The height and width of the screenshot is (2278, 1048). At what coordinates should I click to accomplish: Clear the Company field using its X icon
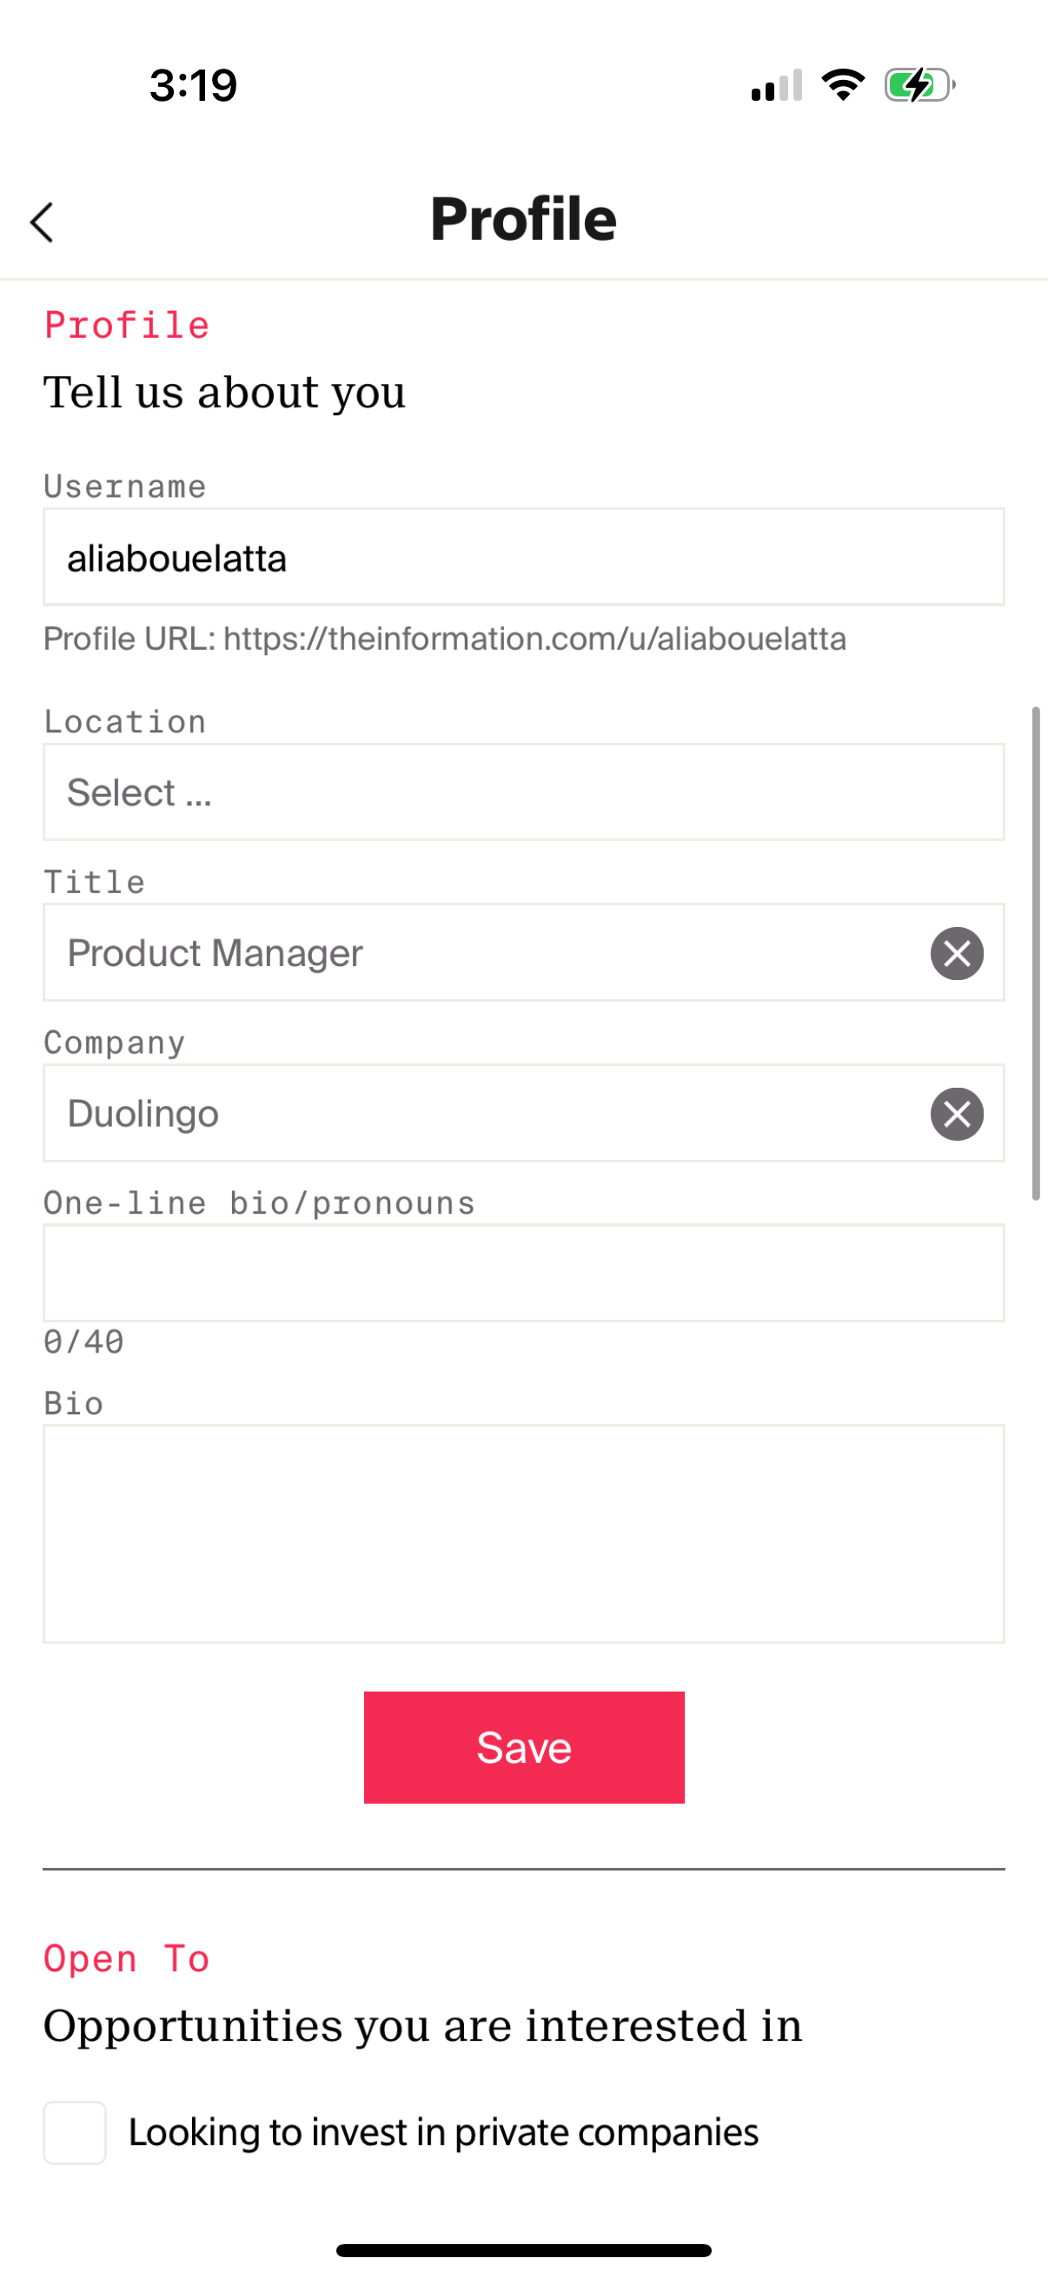[x=956, y=1113]
